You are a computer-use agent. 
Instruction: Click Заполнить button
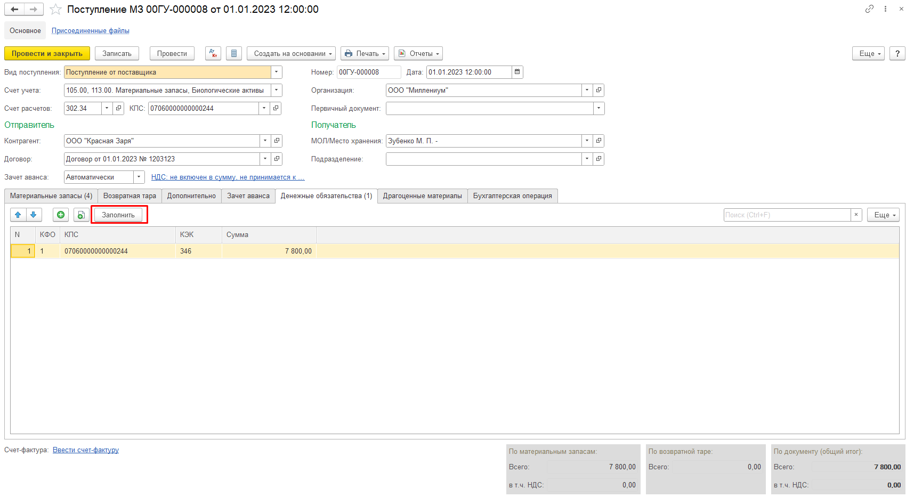118,215
